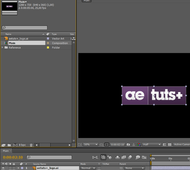Click the timeline layer search field
The width and height of the screenshot is (190, 170).
(49, 157)
